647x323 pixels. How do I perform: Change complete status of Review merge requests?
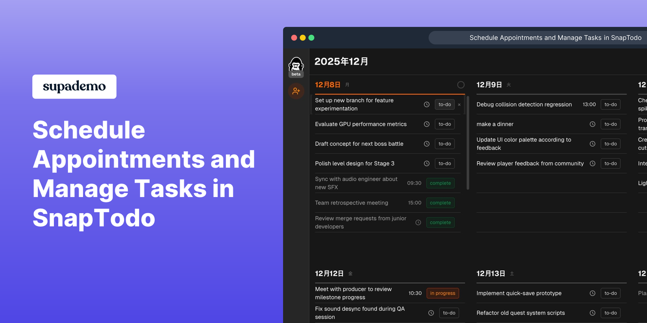click(x=440, y=222)
